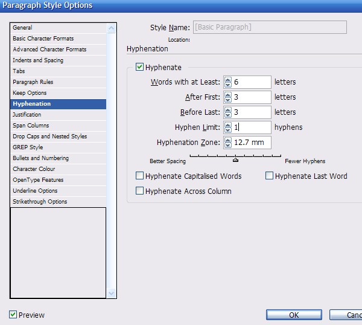Open Basic Character Formats category

pos(59,39)
